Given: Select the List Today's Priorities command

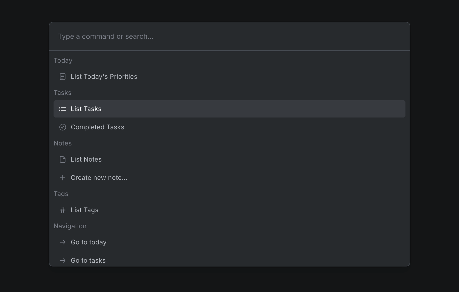Looking at the screenshot, I should 104,77.
